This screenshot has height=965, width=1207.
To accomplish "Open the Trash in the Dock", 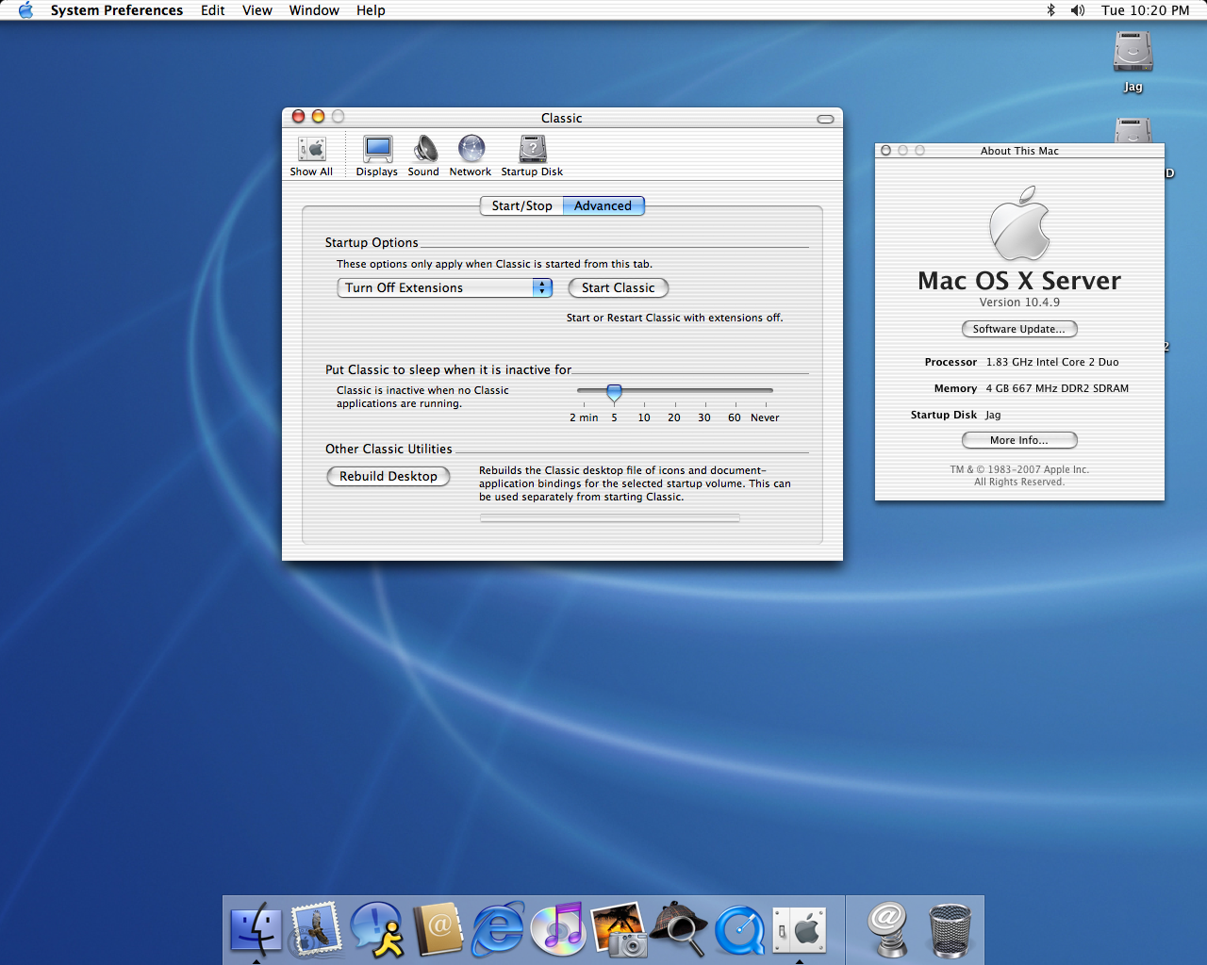I will (950, 929).
